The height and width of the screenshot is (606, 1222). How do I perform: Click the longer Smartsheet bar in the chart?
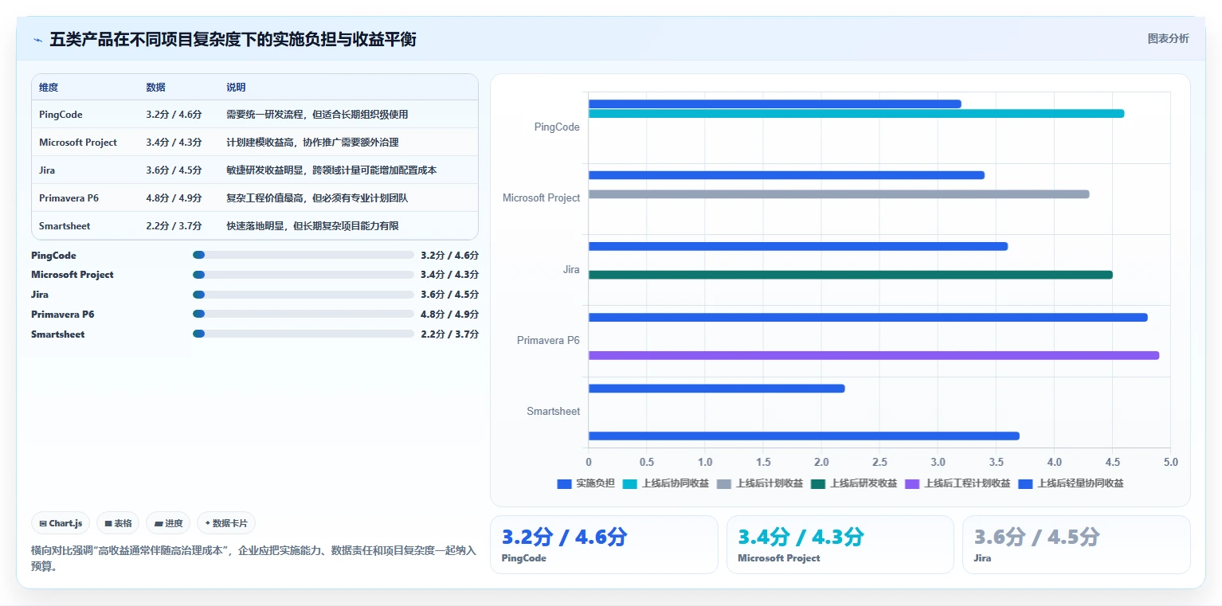pos(804,436)
